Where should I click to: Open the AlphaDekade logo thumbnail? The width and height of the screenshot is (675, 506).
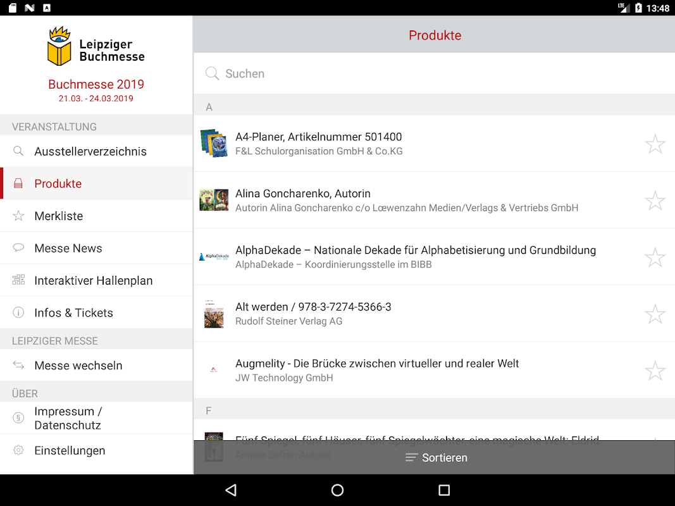click(x=214, y=257)
